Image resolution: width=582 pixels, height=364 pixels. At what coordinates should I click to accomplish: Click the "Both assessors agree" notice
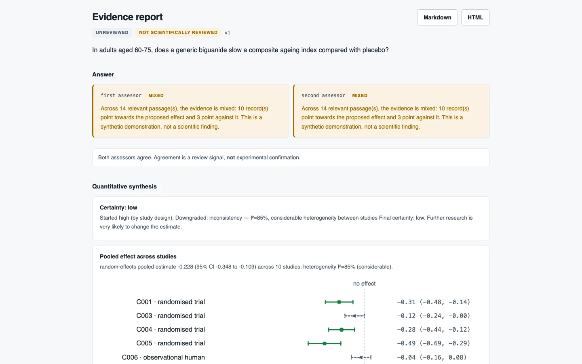[x=291, y=158]
